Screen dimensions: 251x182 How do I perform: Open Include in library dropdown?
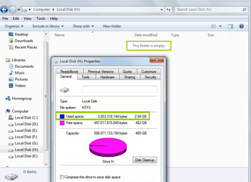pos(48,26)
